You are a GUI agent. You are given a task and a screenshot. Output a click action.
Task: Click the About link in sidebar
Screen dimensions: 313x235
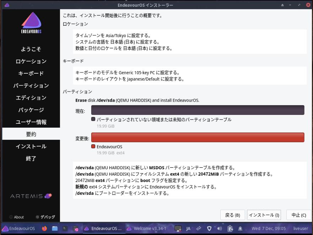(17, 217)
